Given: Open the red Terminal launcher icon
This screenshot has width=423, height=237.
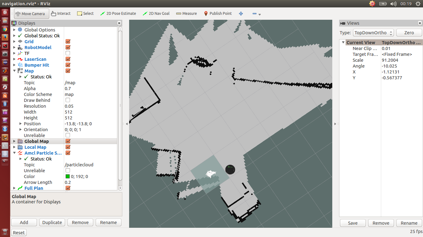Looking at the screenshot, I should 5,46.
